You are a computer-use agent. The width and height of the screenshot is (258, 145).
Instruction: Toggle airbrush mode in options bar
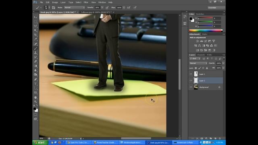(x=129, y=8)
